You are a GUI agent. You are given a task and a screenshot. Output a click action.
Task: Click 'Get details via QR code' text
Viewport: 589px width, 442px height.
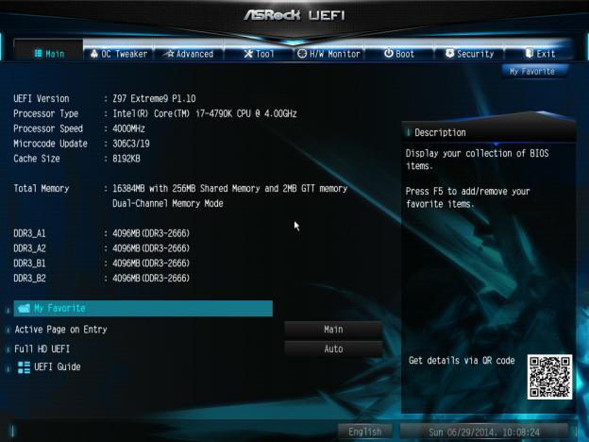[x=462, y=361]
